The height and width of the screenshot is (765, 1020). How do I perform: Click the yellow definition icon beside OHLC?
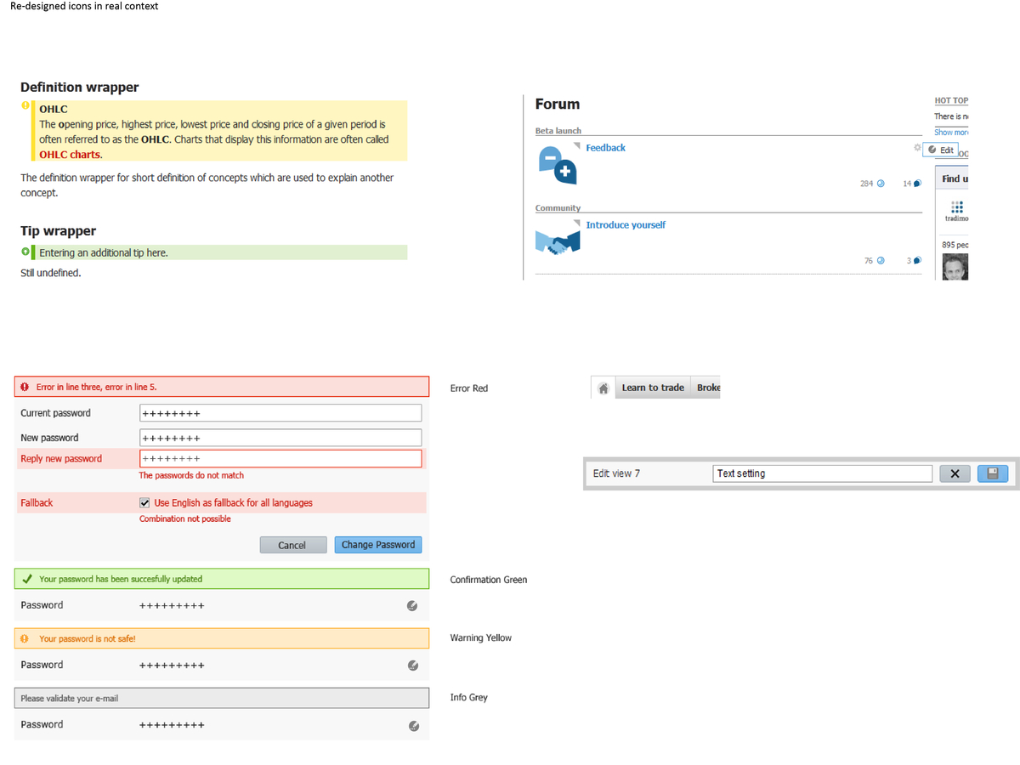(25, 108)
